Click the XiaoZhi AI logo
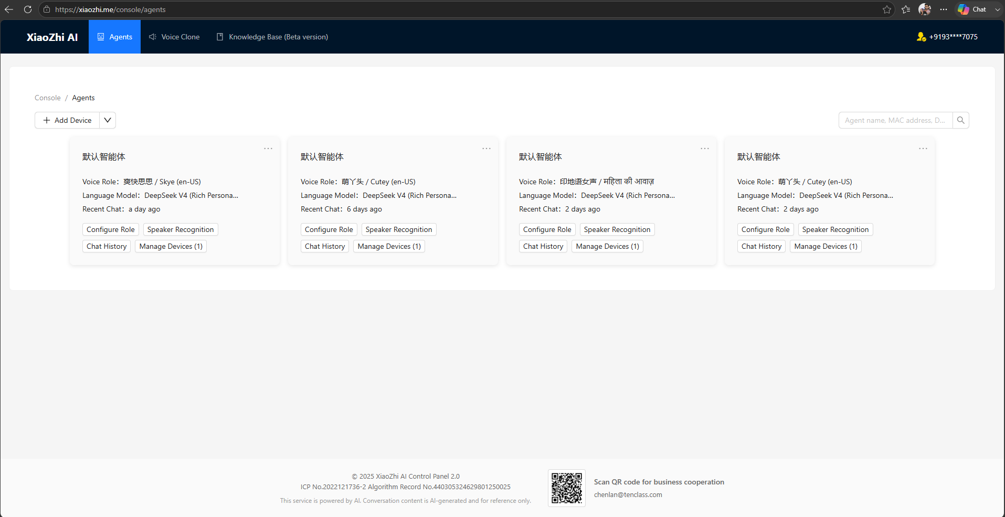Screen dimensions: 1005x517 (x=52, y=37)
